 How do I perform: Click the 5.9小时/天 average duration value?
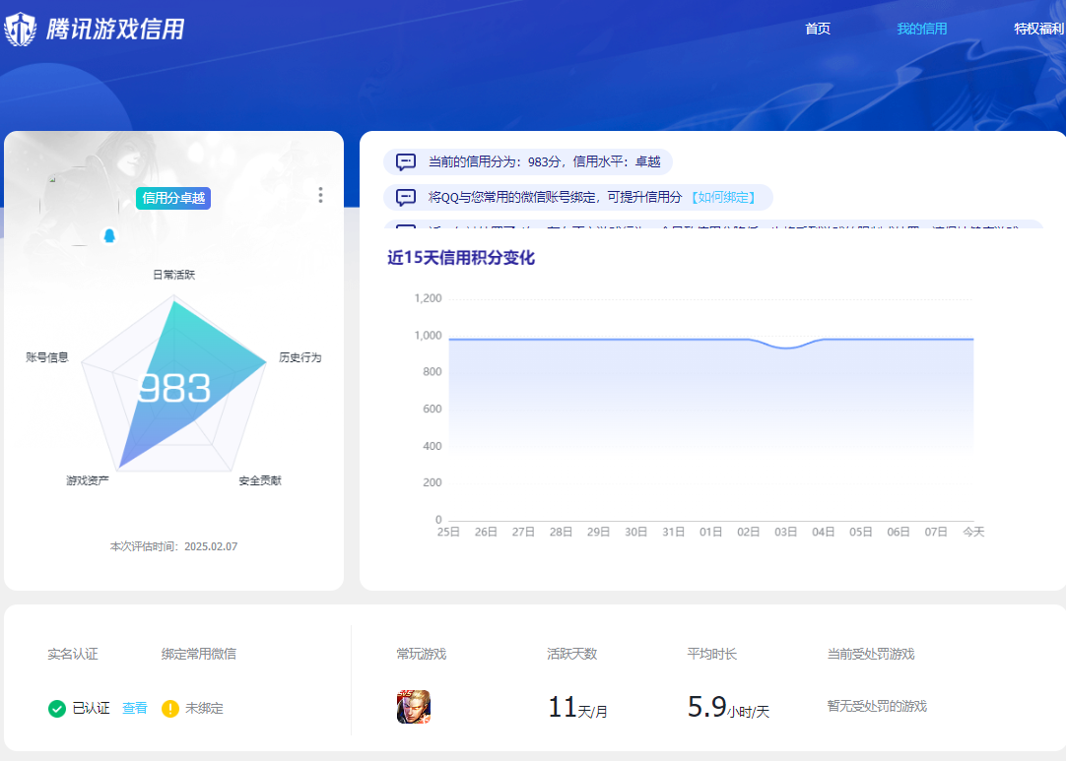tap(728, 707)
